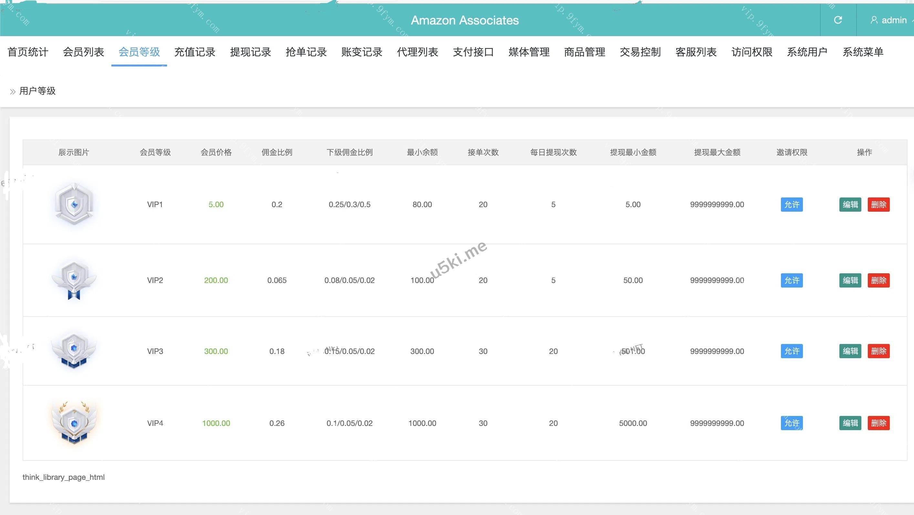
Task: Open the admin user menu
Action: [889, 20]
